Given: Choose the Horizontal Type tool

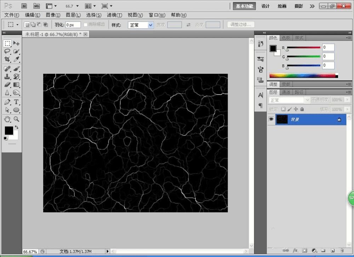Looking at the screenshot, I should (16, 102).
